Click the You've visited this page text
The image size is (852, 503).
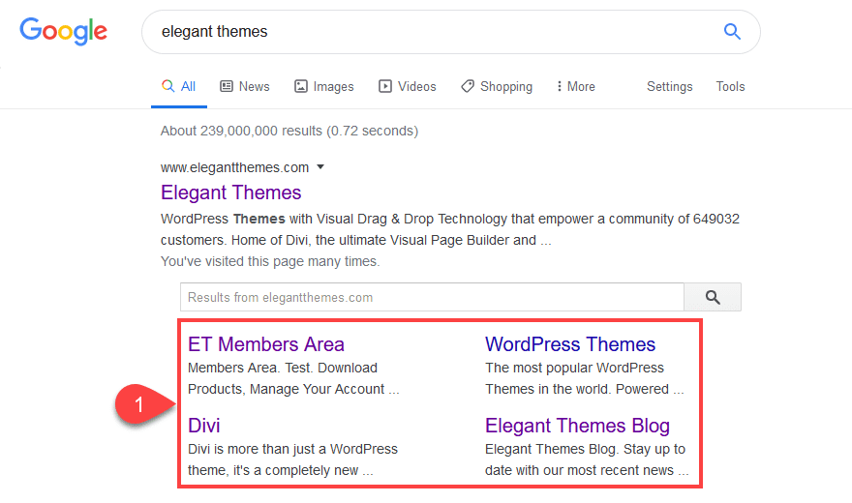point(270,261)
